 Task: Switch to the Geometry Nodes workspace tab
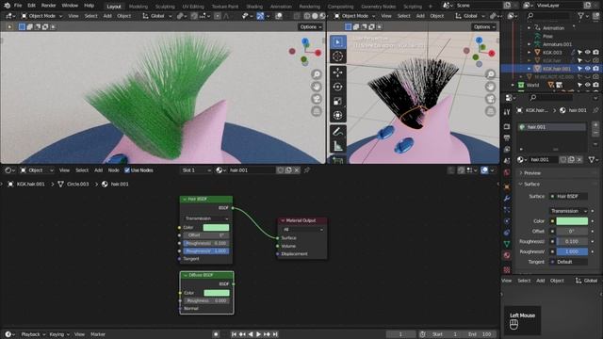coord(378,7)
